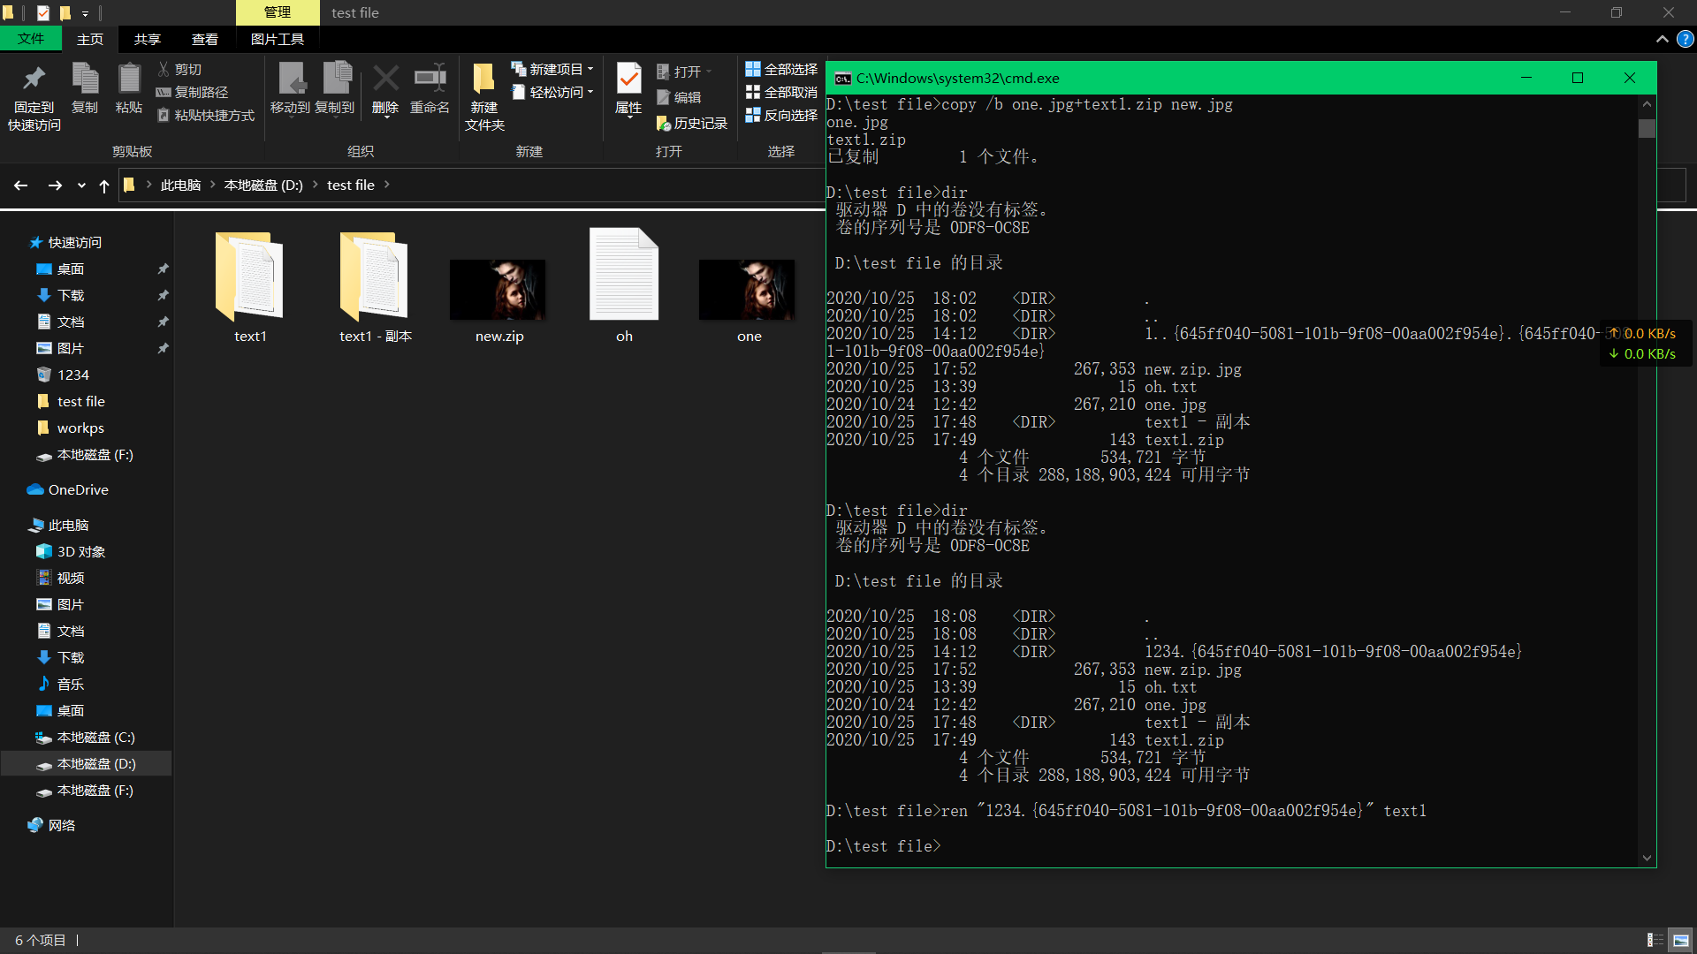Image resolution: width=1697 pixels, height=954 pixels.
Task: Click the New Folder (新建文件夹) icon
Action: [x=483, y=79]
